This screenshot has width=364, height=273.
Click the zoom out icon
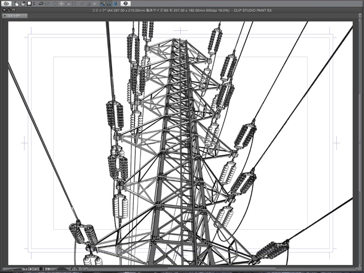coord(31,269)
